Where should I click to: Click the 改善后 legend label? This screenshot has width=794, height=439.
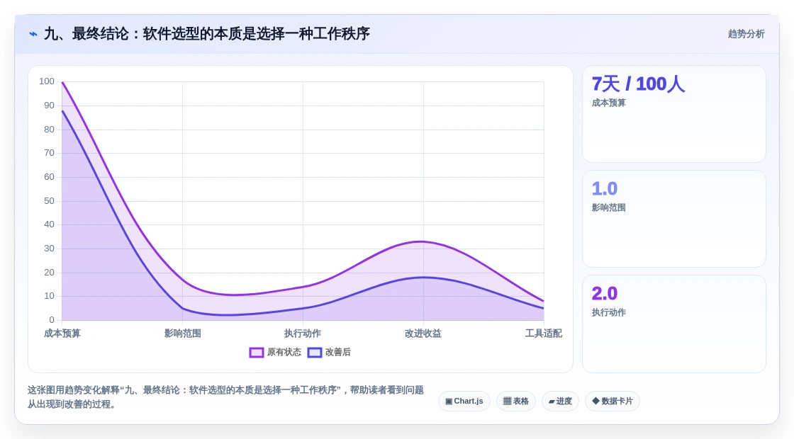[x=337, y=352]
